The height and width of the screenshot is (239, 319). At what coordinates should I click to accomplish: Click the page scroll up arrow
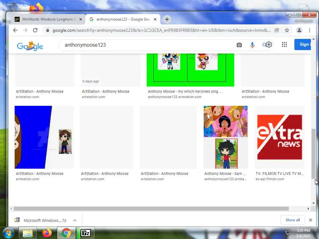point(313,39)
